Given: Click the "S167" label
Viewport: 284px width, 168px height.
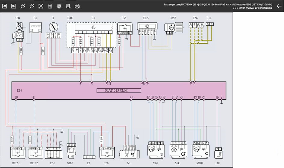Looking at the screenshot, I should (x=70, y=163).
